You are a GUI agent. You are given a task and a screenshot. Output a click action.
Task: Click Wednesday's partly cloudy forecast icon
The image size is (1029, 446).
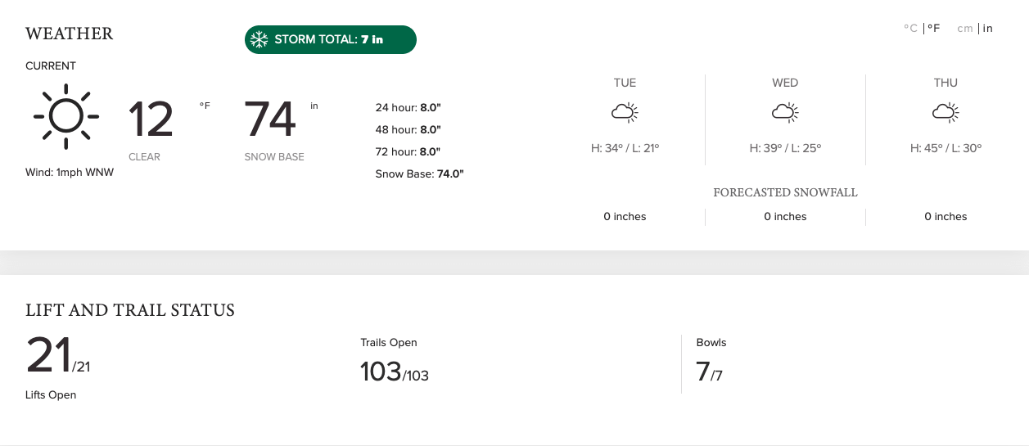pos(785,112)
